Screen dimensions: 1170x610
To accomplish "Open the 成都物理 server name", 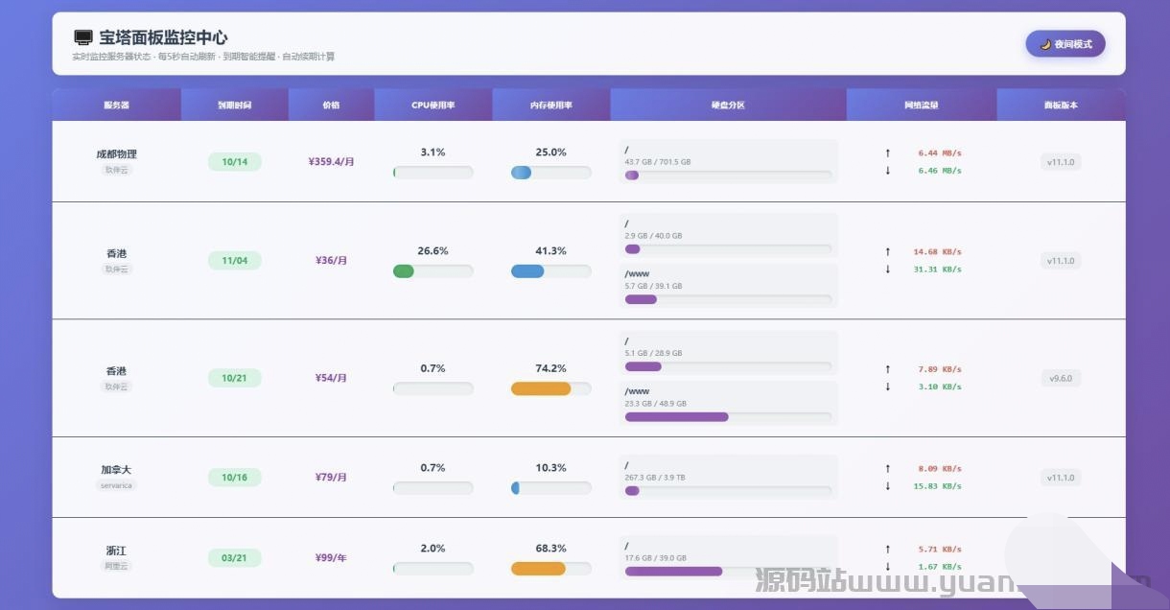I will 116,153.
